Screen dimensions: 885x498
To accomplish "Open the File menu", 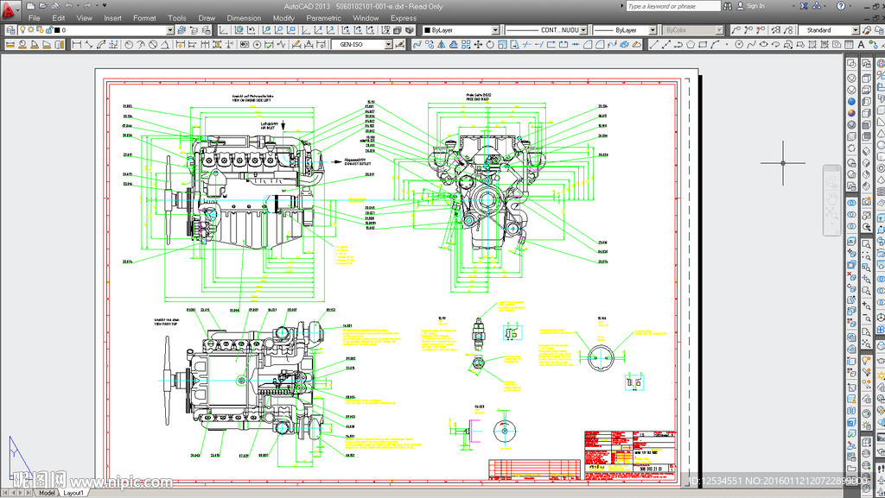I will [x=35, y=18].
